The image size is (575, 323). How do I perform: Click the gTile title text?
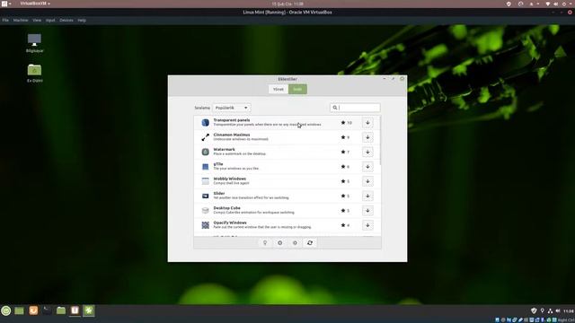(x=218, y=164)
